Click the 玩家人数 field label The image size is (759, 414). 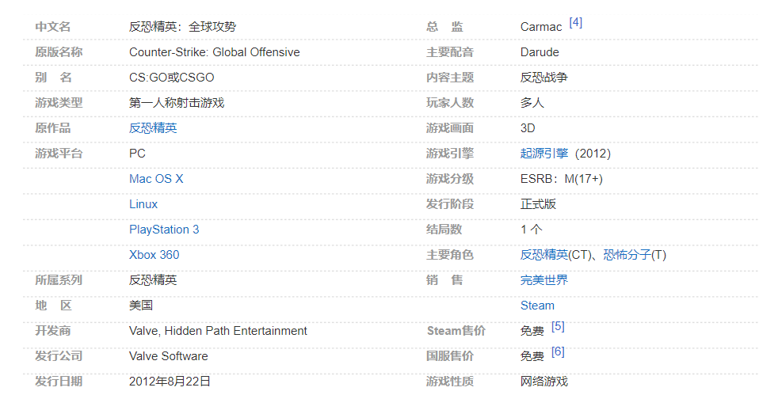[x=450, y=103]
